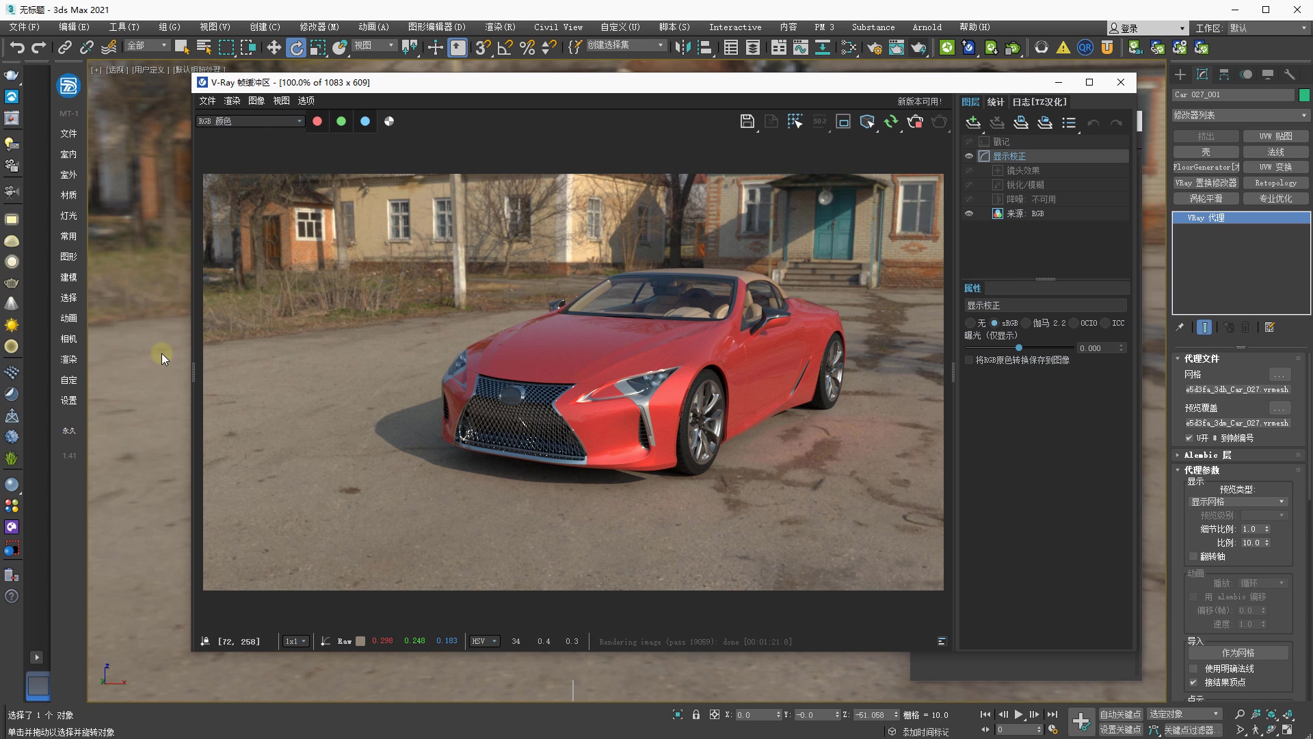The image size is (1313, 739).
Task: Open the 修改器列表 dropdown
Action: coord(1240,115)
